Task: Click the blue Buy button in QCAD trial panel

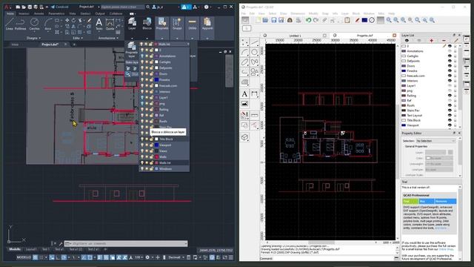Action: point(426,201)
